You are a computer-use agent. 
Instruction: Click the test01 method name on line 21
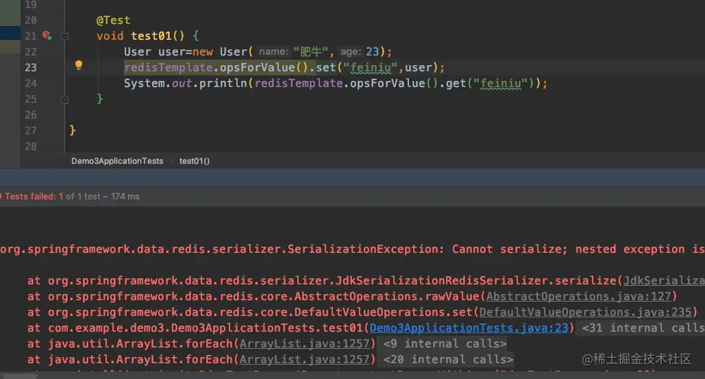[x=151, y=36]
